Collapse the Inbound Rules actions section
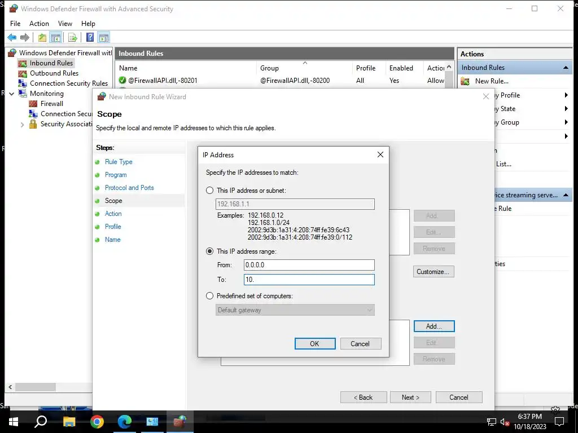The image size is (578, 433). (x=566, y=68)
